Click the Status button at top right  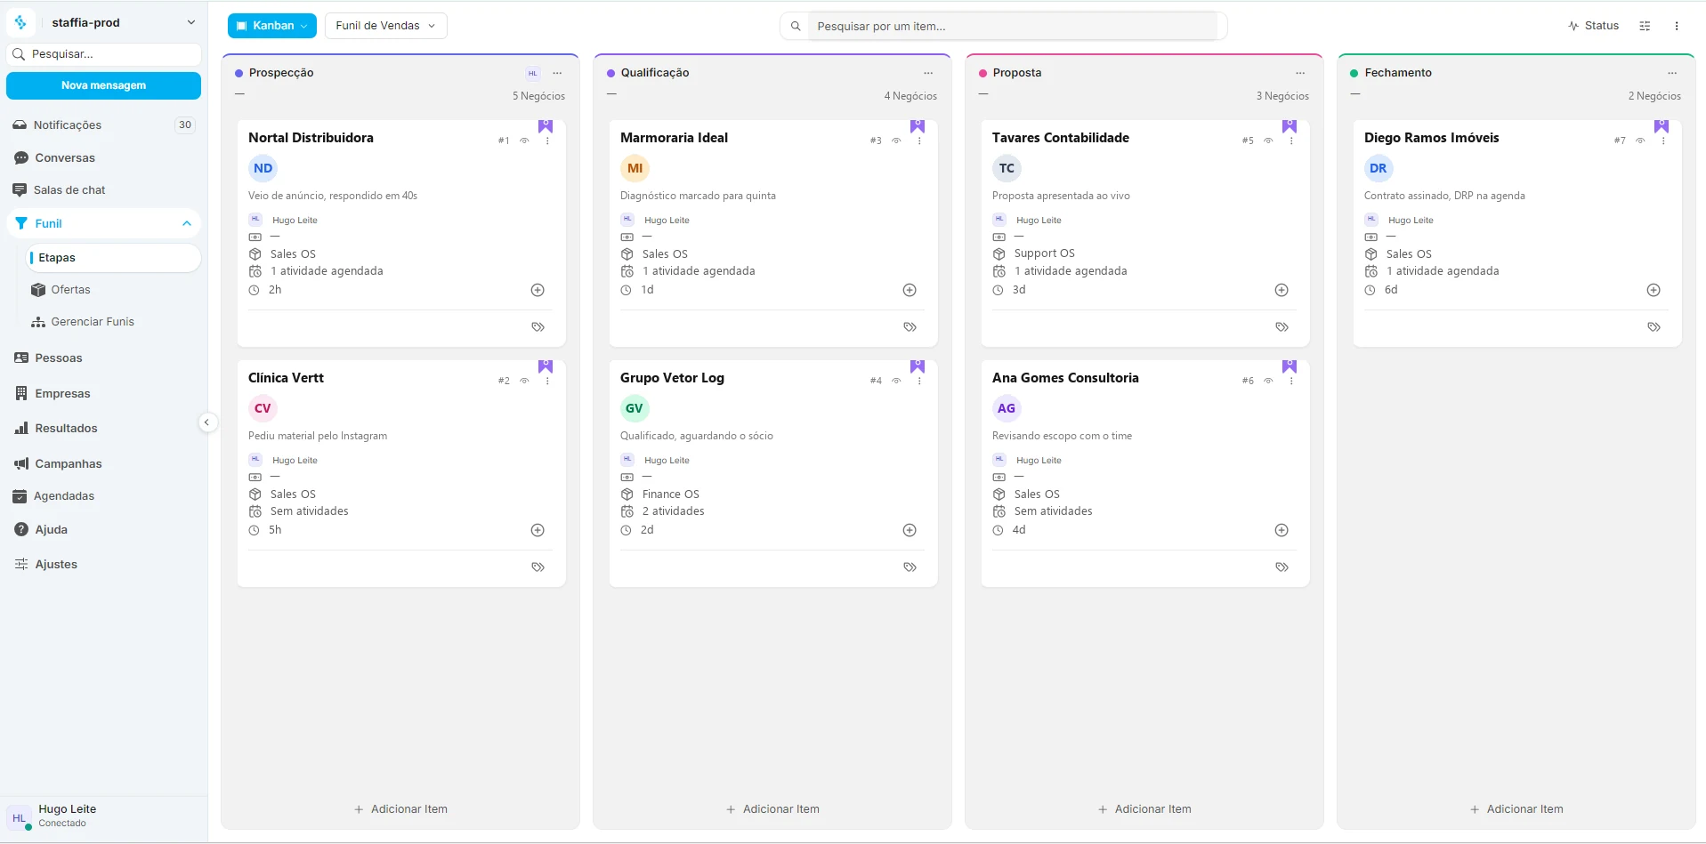(x=1593, y=26)
